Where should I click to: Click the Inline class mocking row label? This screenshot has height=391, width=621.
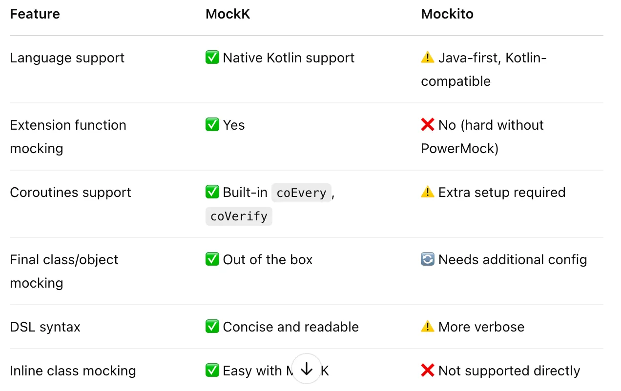(73, 370)
